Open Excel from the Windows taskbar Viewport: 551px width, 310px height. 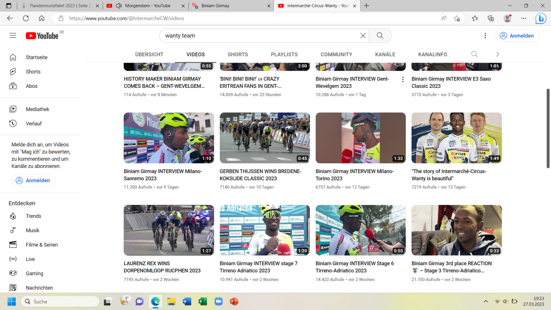click(x=202, y=302)
